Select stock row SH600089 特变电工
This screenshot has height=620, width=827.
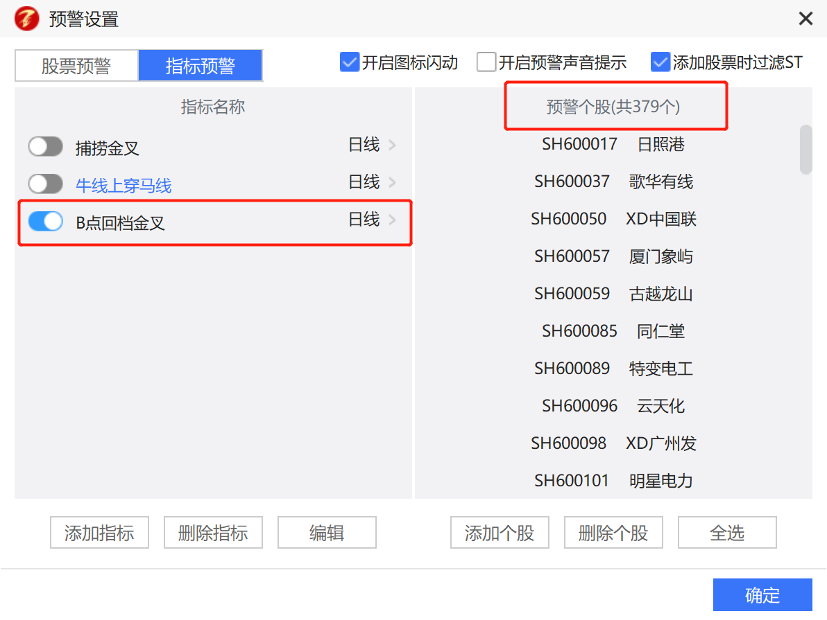tap(613, 369)
